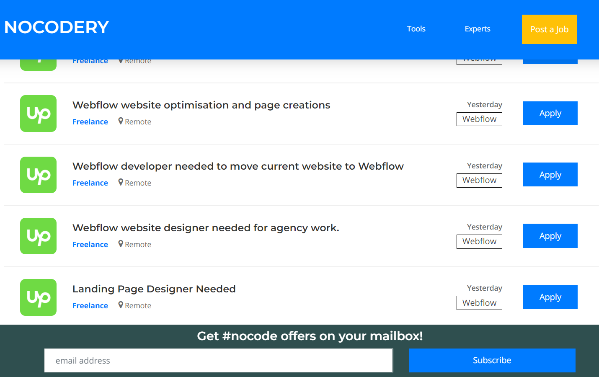
Task: Apply to Landing Page Designer Needed job
Action: coord(550,297)
